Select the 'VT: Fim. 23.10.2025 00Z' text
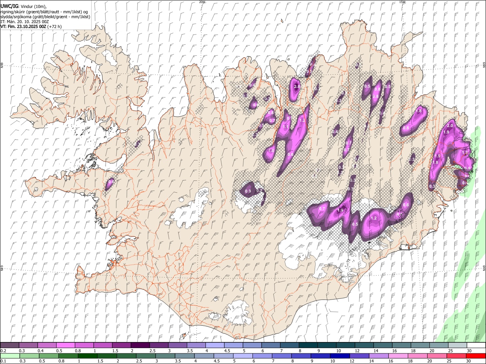 23,27
